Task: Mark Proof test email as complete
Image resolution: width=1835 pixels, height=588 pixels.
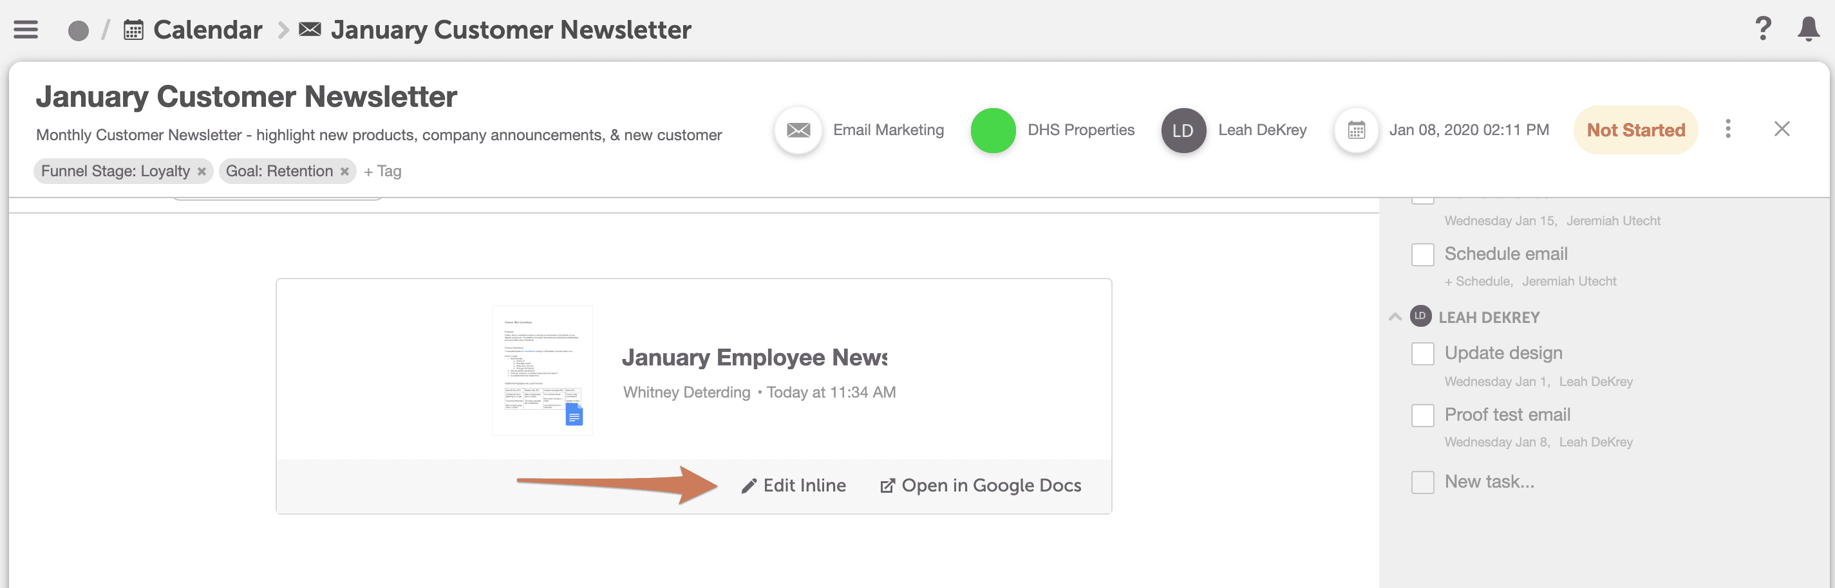Action: coord(1422,415)
